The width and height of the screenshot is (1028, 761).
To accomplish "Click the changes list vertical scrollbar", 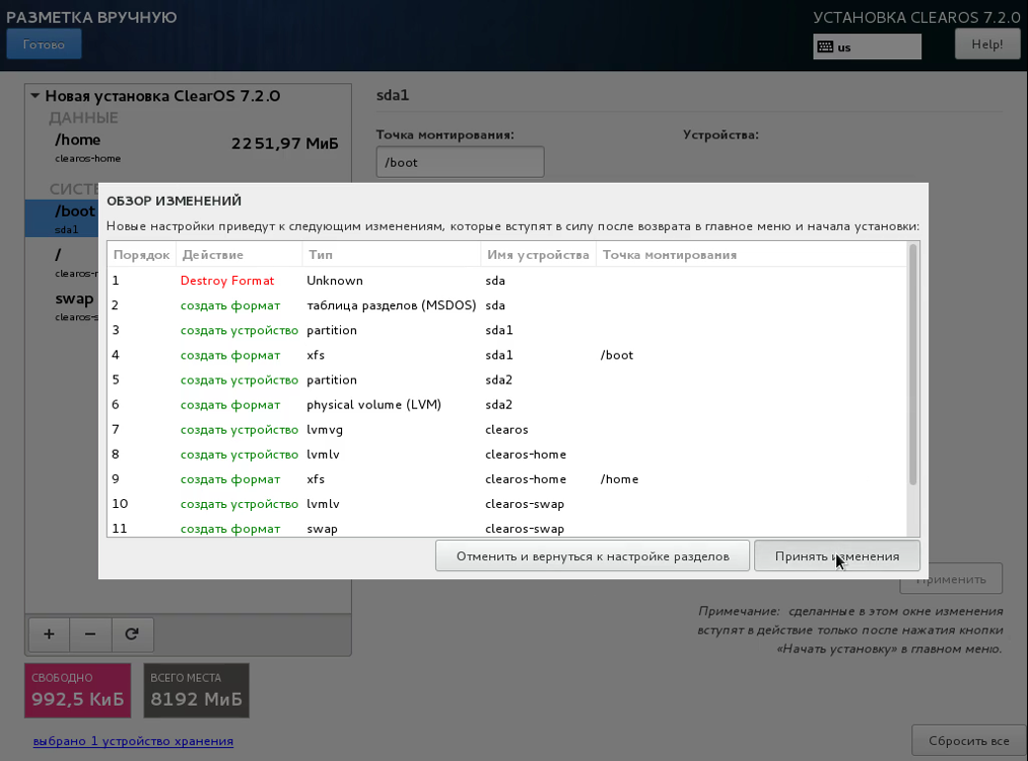I will coord(912,365).
